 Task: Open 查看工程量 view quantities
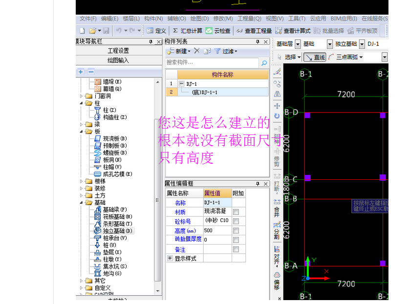click(x=254, y=31)
